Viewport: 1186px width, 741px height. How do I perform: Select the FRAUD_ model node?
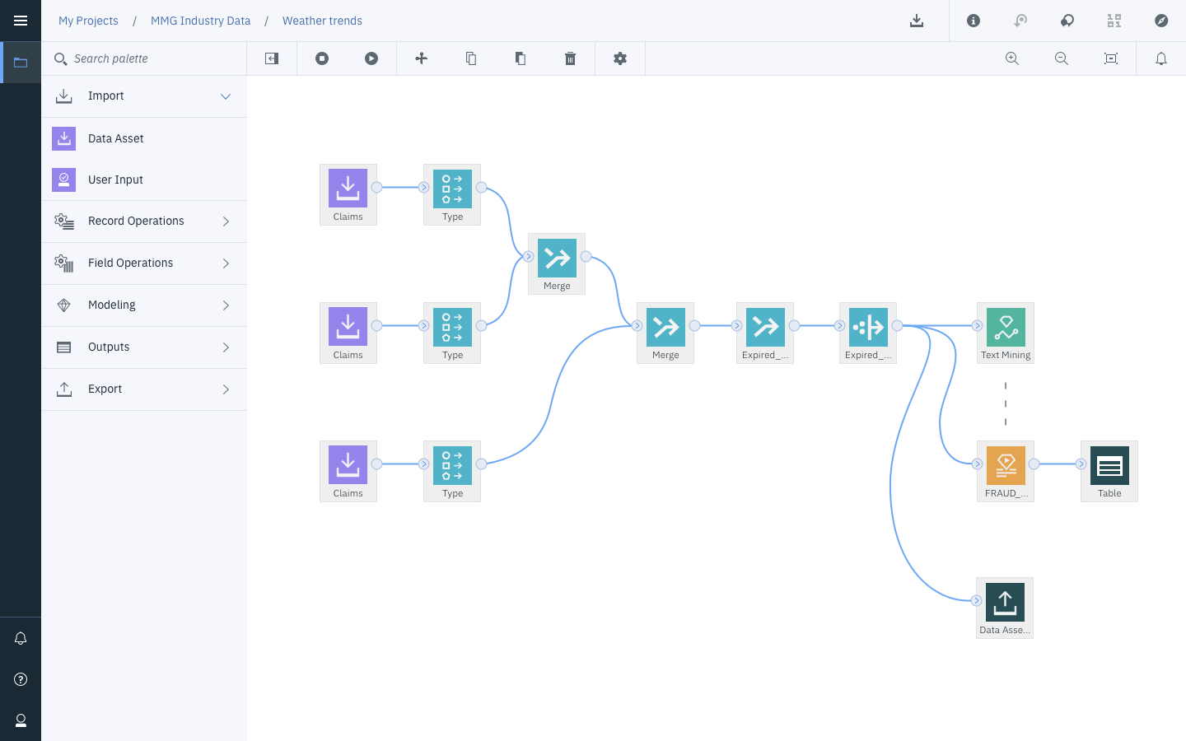(x=1006, y=471)
